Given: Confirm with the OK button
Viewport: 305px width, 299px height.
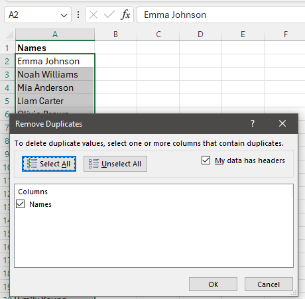Looking at the screenshot, I should click(213, 284).
